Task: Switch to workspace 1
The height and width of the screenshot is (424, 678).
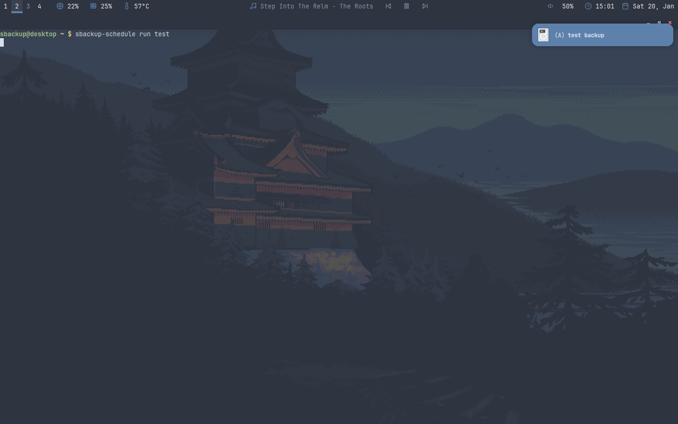Action: pyautogui.click(x=6, y=6)
